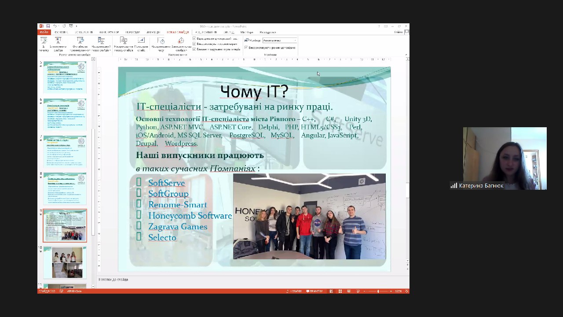Viewport: 563px width, 317px height.
Task: Click the Redo icon in quick access toolbar
Action: (64, 26)
